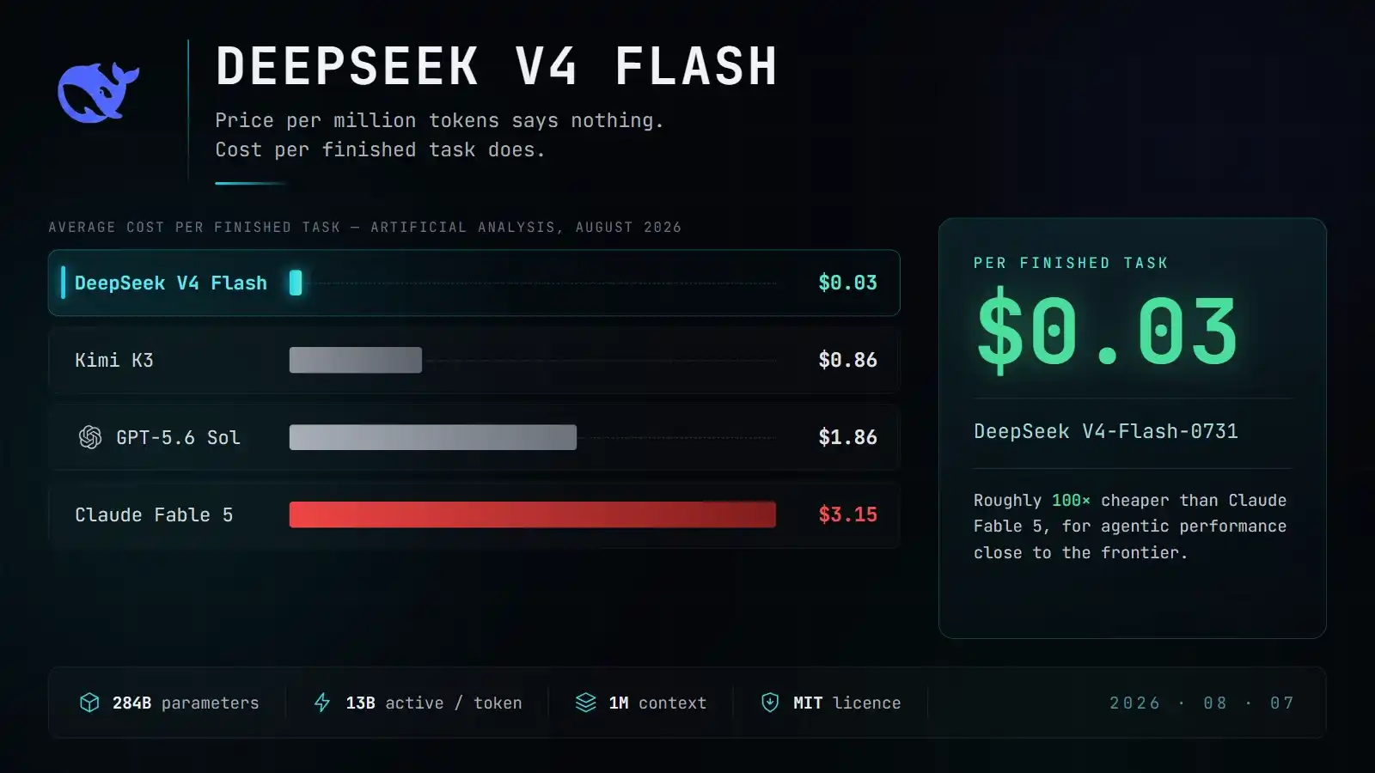Click the red Claude Fable 5 cost bar
Viewport: 1375px width, 773px height.
533,514
